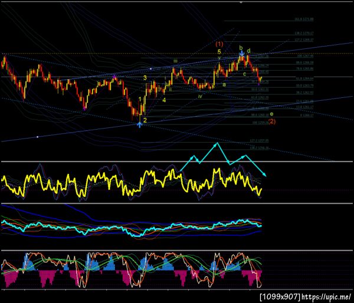Click the yellow wave label 1
354x303 pixels.
point(140,99)
